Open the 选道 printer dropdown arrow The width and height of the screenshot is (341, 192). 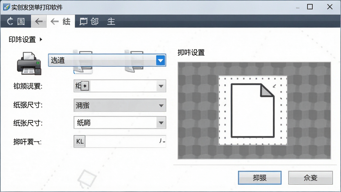point(161,60)
